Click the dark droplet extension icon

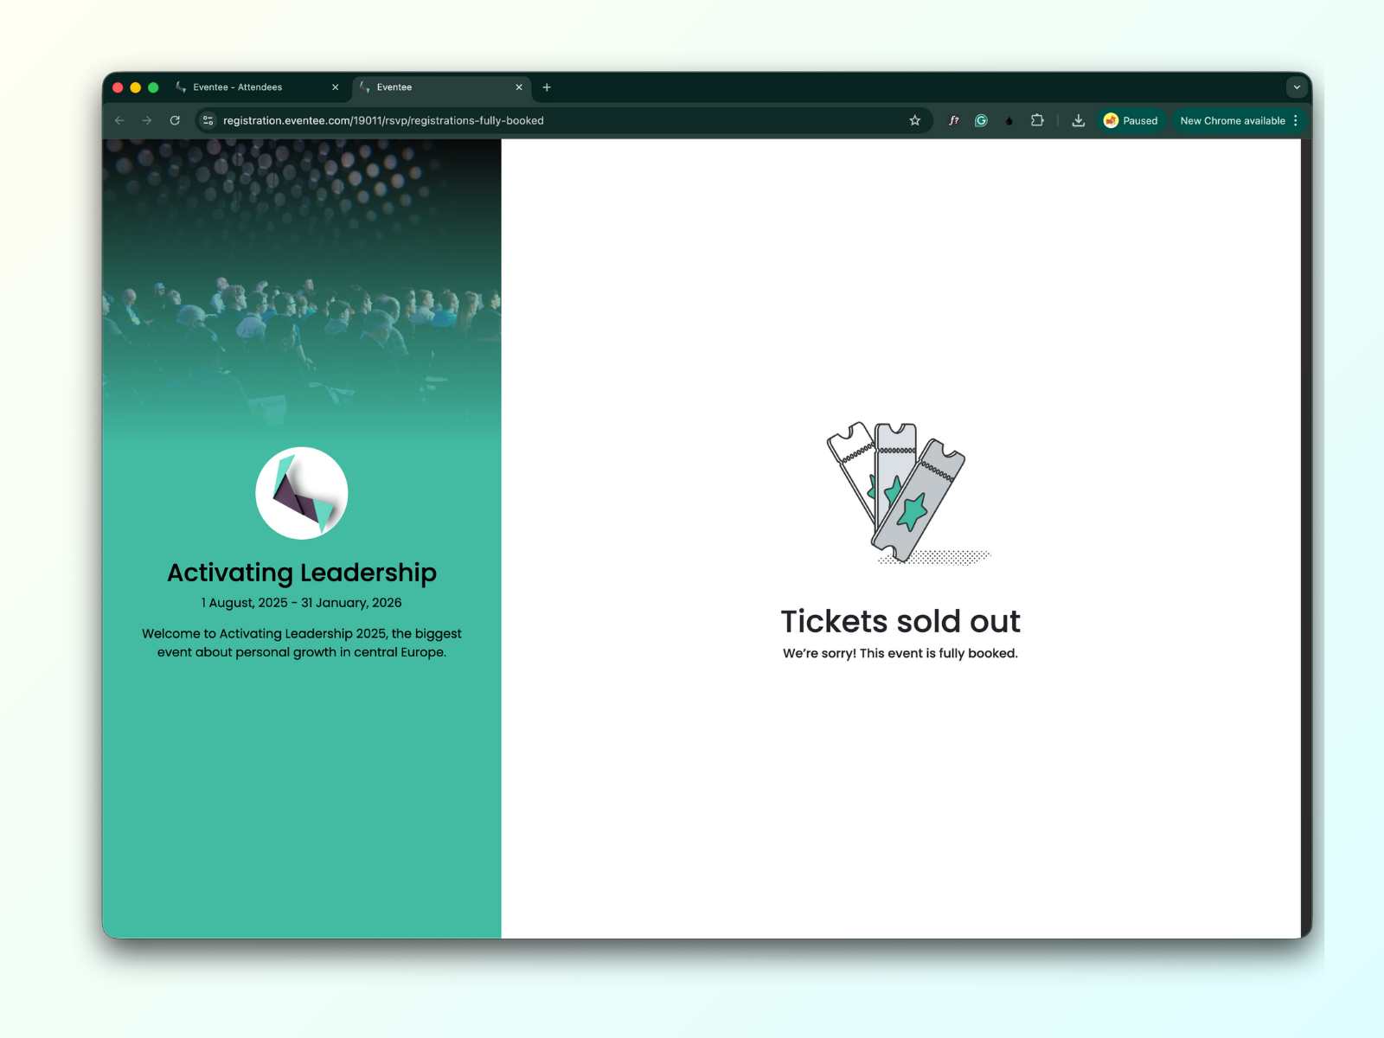[1009, 121]
